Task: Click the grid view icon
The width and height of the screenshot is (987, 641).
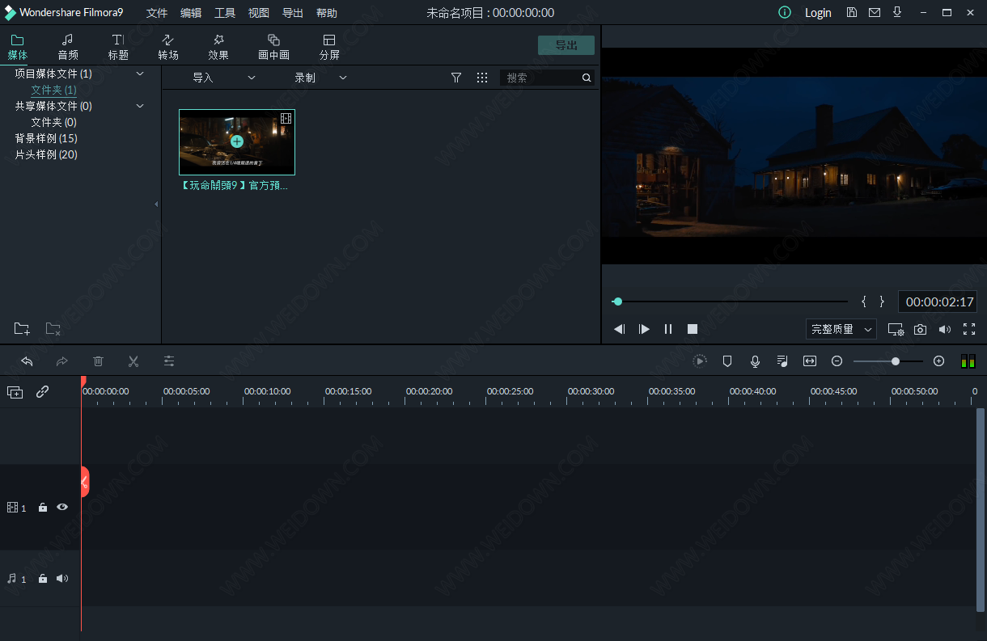Action: (x=482, y=78)
